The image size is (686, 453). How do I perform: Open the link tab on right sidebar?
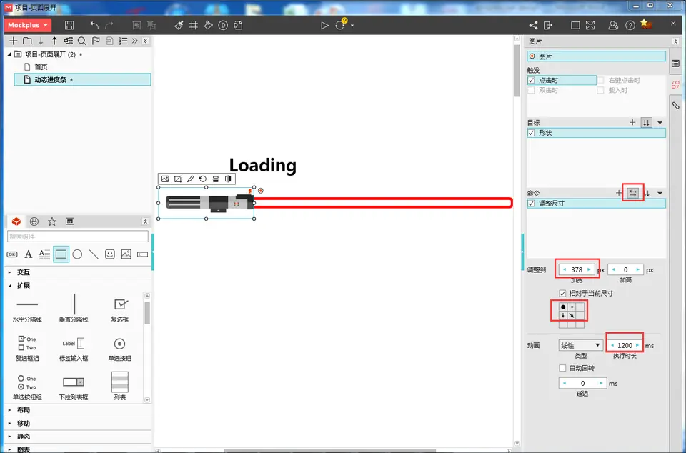pyautogui.click(x=675, y=105)
